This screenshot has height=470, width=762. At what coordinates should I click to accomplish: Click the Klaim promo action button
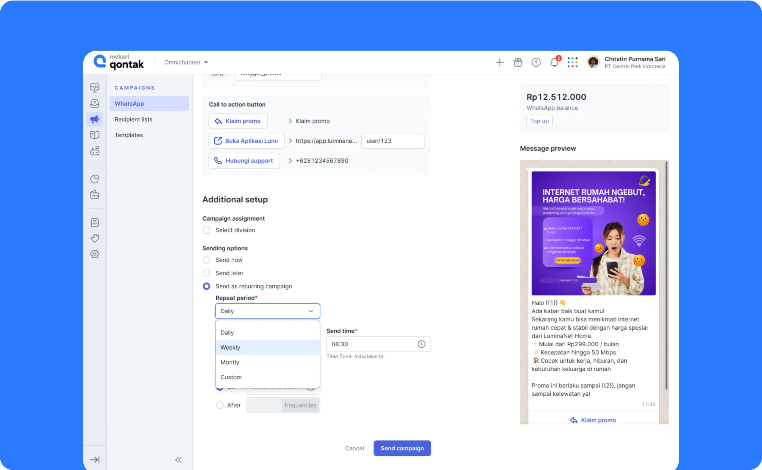click(238, 121)
